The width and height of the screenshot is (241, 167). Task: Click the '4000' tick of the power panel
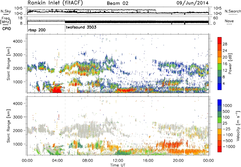click(x=18, y=41)
